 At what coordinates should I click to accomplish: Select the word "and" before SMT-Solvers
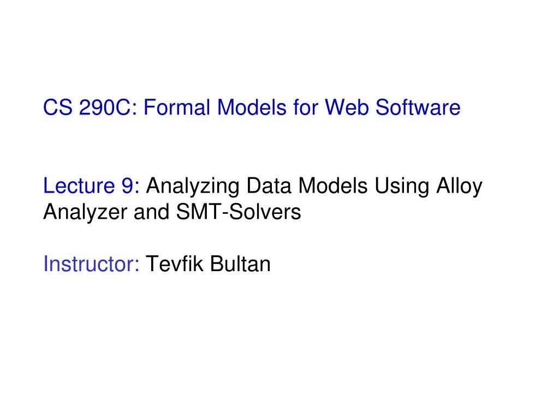[x=152, y=212]
